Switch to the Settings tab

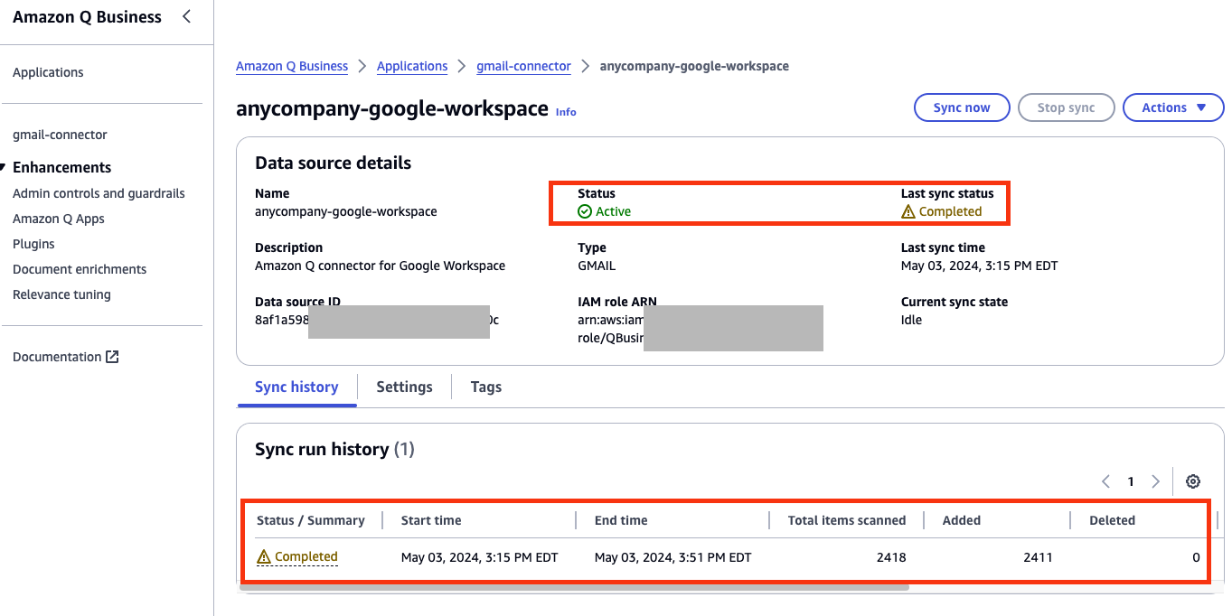pyautogui.click(x=404, y=387)
